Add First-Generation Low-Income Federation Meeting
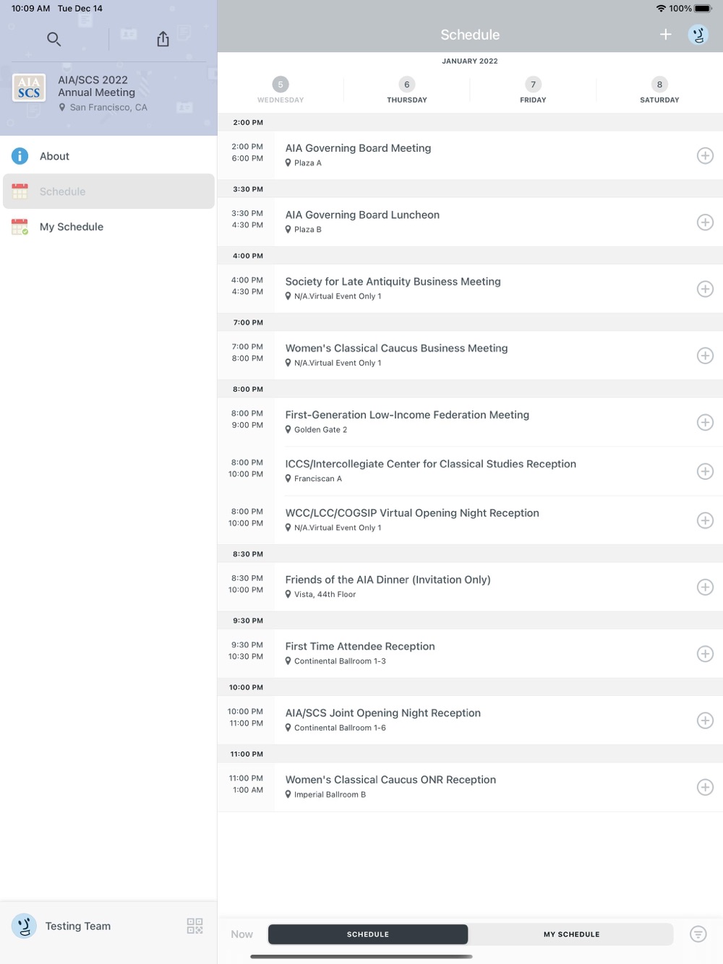 (x=705, y=422)
